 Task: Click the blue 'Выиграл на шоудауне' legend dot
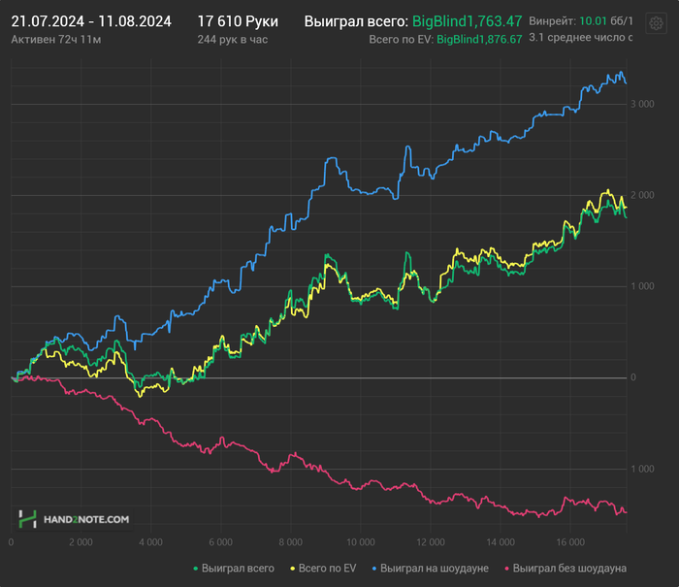click(374, 569)
